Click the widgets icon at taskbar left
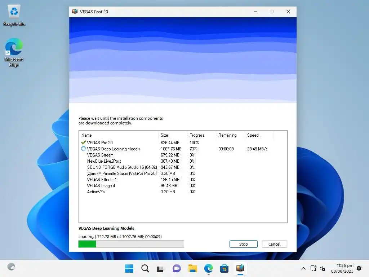369x277 pixels. tap(11, 267)
